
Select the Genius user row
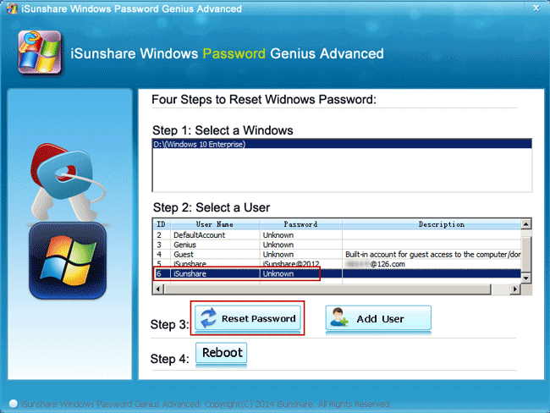(x=337, y=245)
